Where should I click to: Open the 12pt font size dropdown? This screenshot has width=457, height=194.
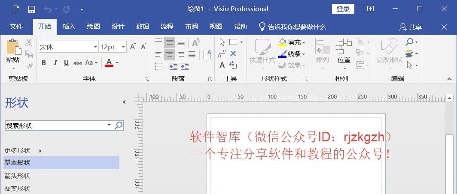click(x=124, y=47)
